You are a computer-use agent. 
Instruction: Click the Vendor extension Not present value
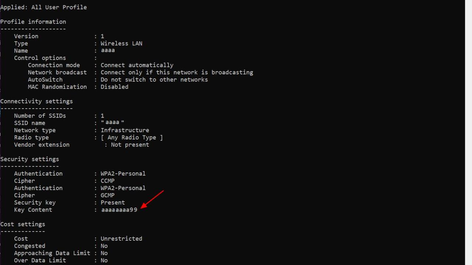coord(130,145)
